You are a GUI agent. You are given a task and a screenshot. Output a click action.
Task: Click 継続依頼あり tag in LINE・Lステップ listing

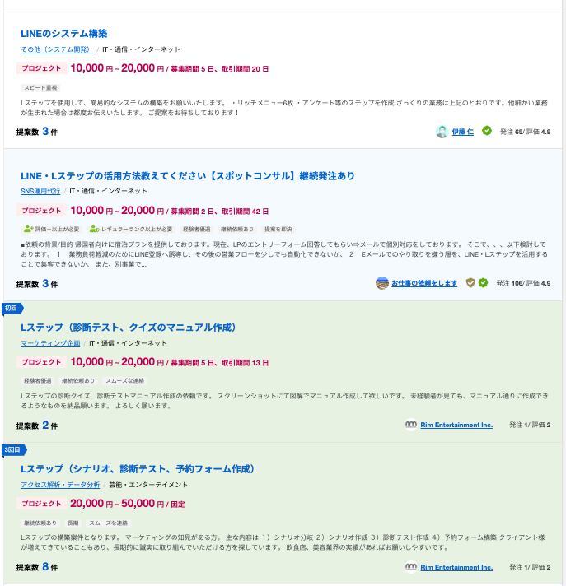[237, 229]
